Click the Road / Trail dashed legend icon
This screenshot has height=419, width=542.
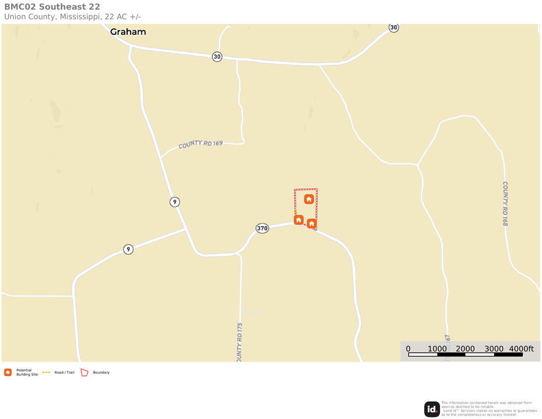click(46, 372)
